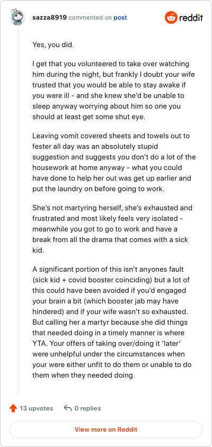The image size is (212, 447).
Task: Open the sazza8919 username profile link
Action: 50,17
